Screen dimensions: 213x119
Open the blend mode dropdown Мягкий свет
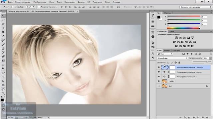(x=172, y=58)
